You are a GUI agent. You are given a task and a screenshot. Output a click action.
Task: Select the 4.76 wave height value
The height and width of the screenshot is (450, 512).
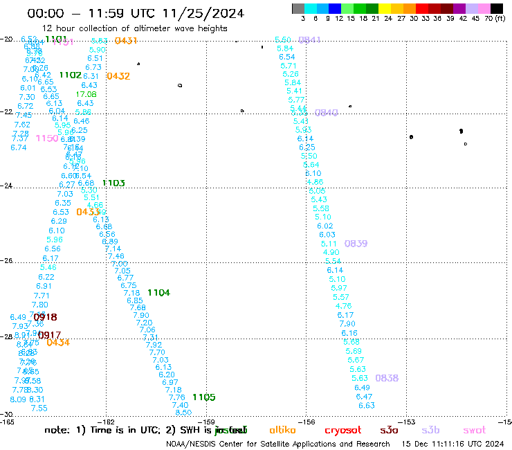(343, 306)
